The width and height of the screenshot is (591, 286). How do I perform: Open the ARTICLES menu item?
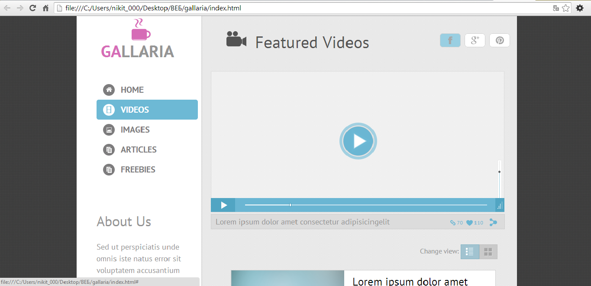click(x=147, y=149)
